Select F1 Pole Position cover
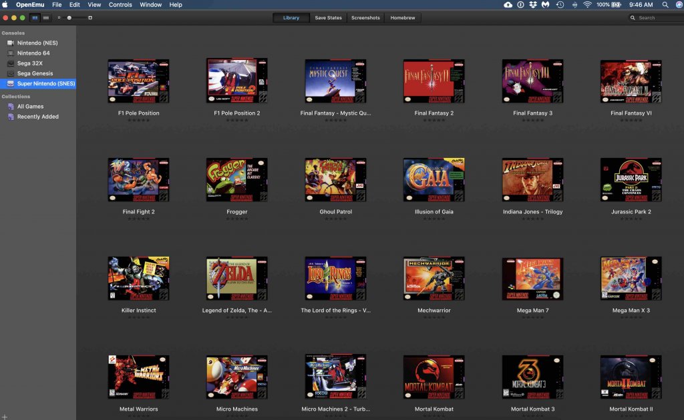 139,81
